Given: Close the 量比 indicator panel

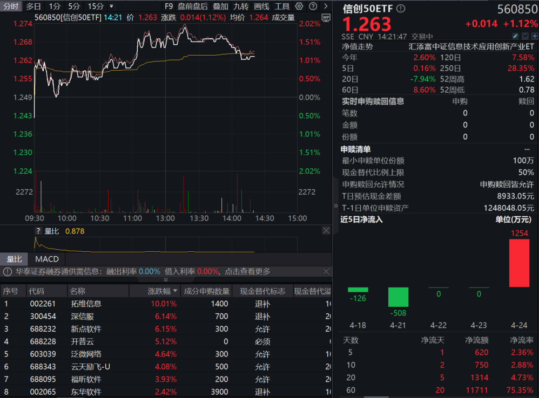Looking at the screenshot, I should coord(326,231).
